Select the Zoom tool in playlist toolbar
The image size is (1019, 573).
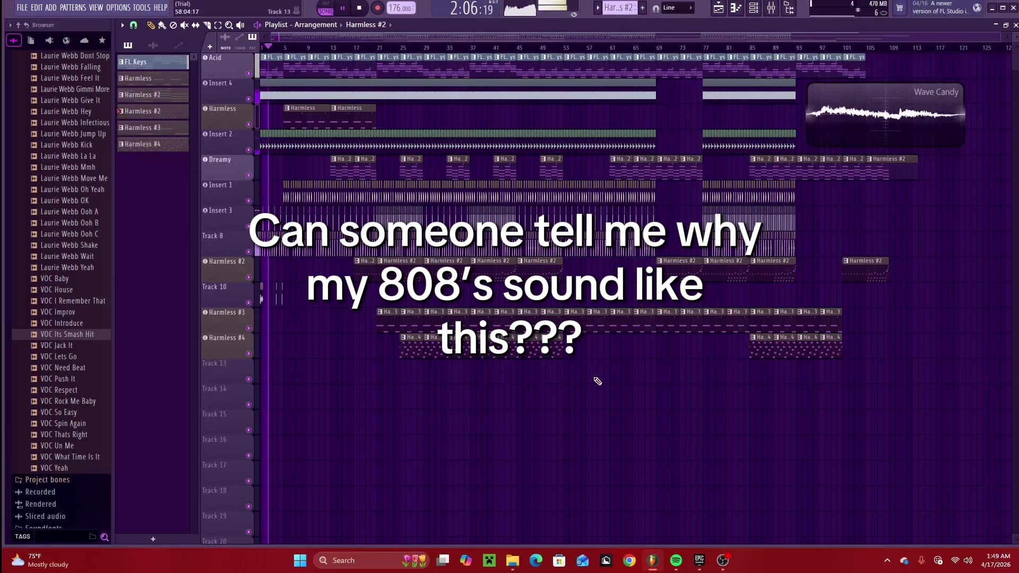coord(229,25)
